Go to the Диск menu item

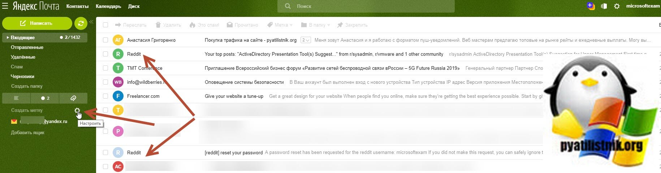134,6
